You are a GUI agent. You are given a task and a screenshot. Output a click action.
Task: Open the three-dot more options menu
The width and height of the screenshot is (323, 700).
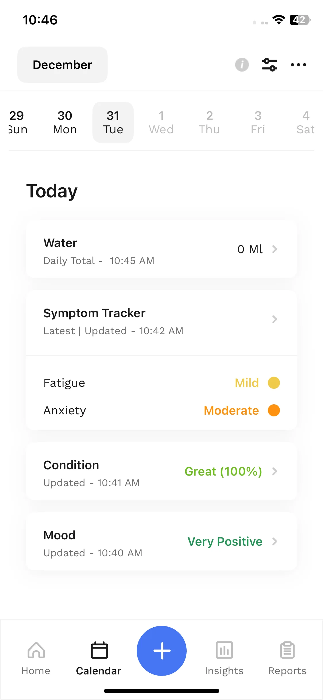click(298, 65)
